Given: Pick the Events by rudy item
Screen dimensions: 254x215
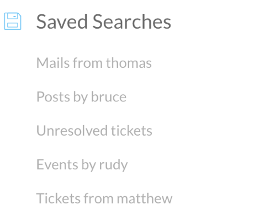Looking at the screenshot, I should [82, 165].
